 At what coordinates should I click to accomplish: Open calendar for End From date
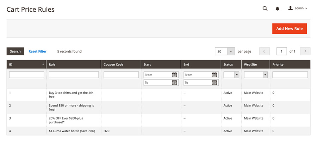[215, 75]
